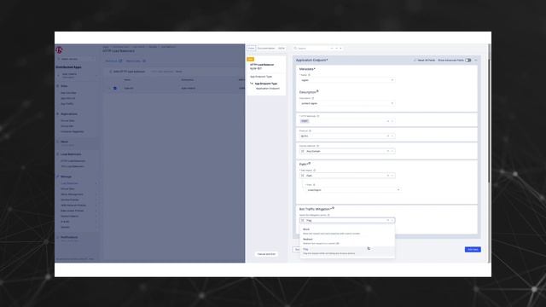This screenshot has height=307, width=546.
Task: Click in the Path value input field
Action: [x=352, y=190]
